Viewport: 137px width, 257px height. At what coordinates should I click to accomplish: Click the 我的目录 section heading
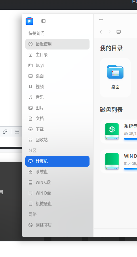pyautogui.click(x=111, y=48)
